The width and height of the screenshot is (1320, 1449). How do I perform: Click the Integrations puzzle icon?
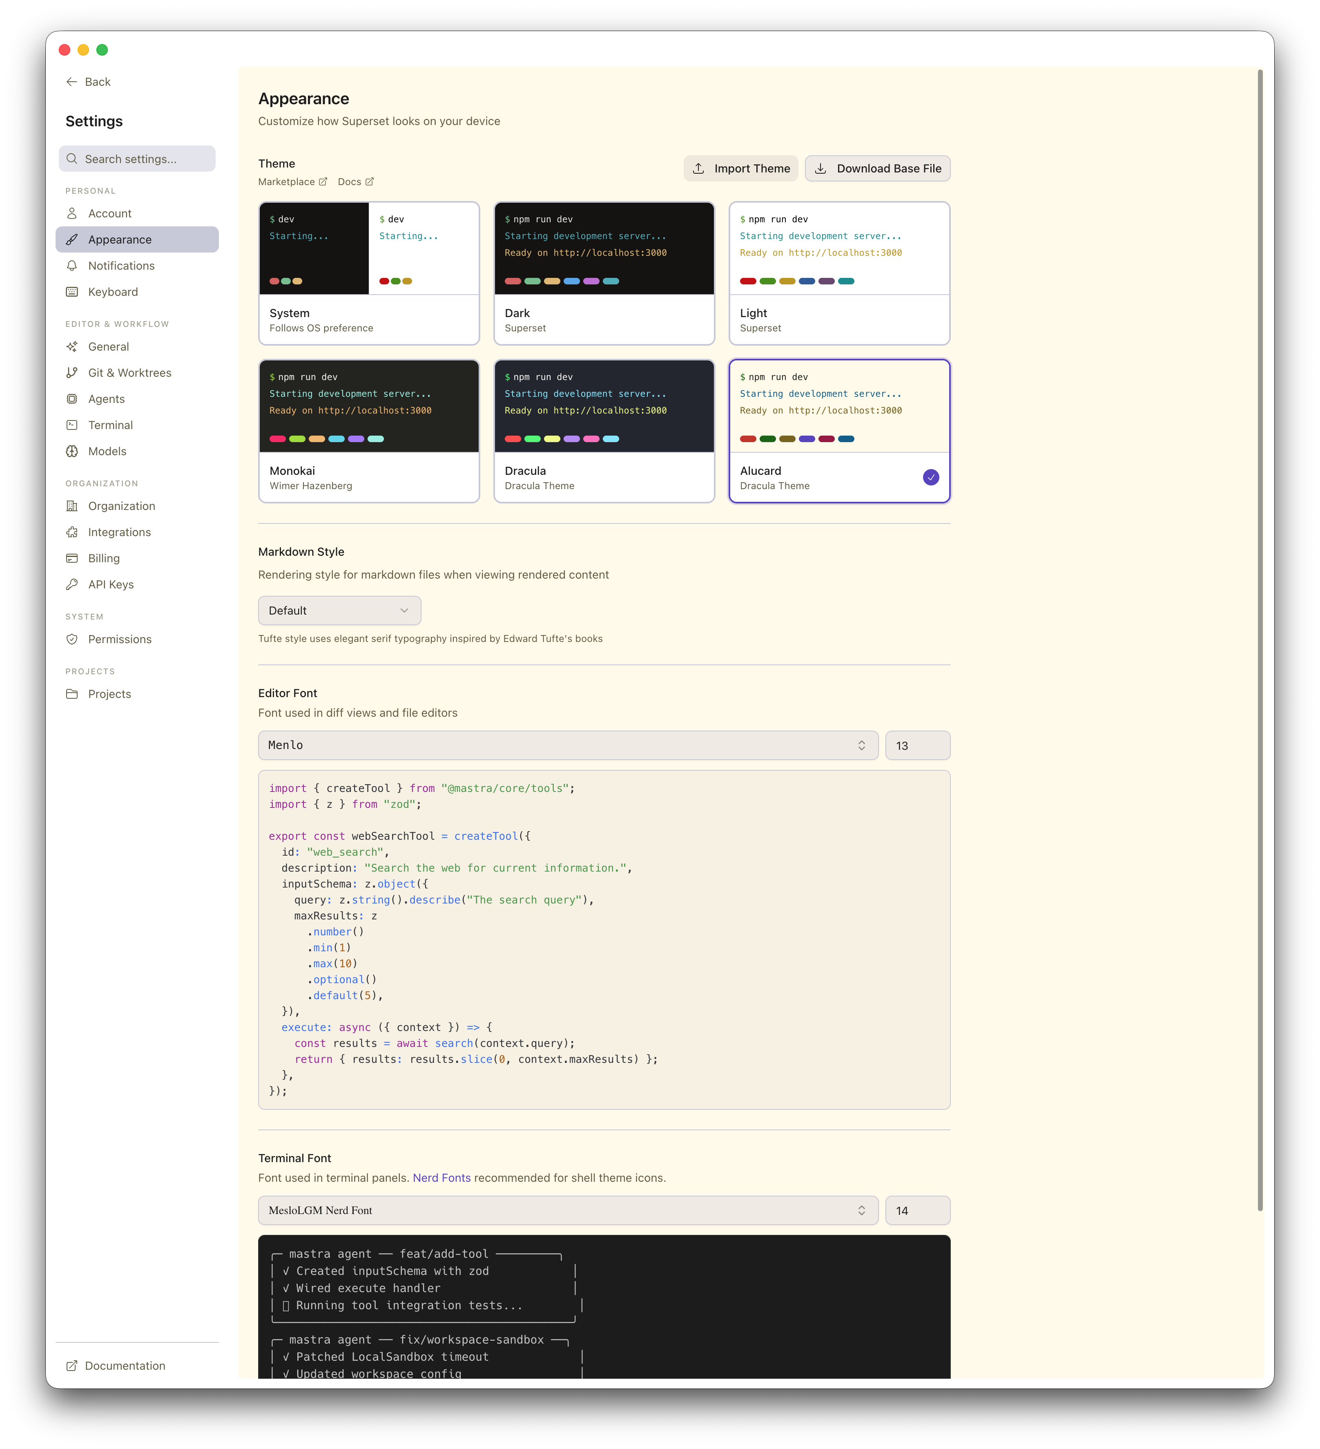[x=72, y=532]
